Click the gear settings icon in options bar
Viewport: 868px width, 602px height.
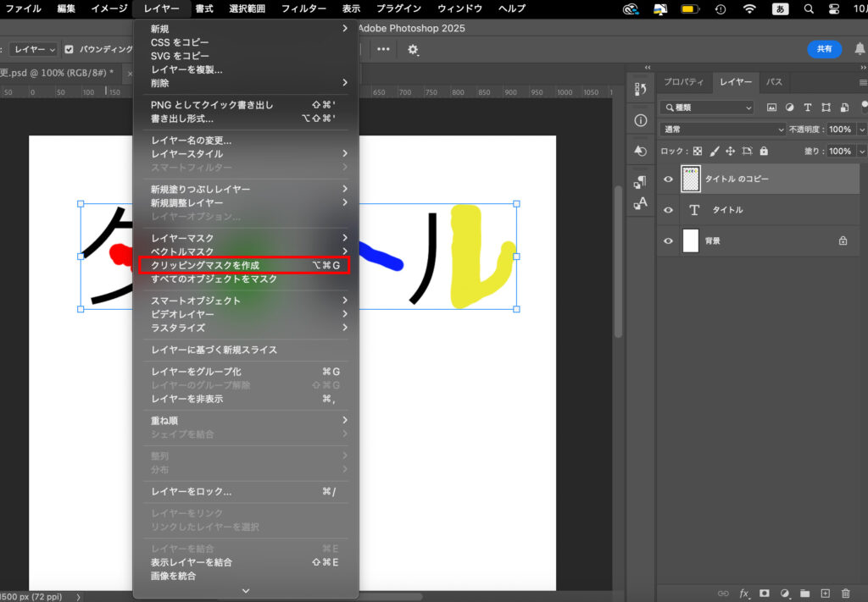[x=413, y=49]
